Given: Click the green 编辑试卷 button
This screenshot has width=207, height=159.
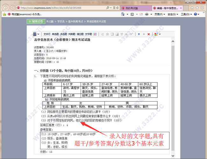Looking at the screenshot, I should pyautogui.click(x=36, y=21).
